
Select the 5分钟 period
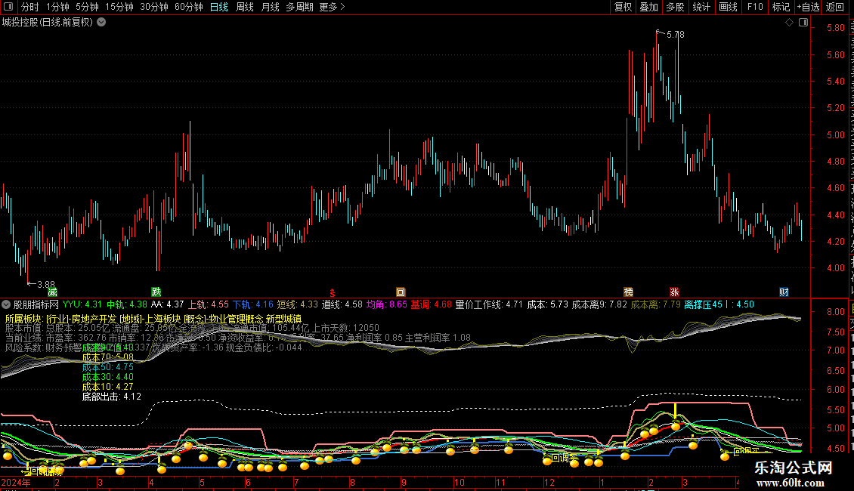(87, 7)
